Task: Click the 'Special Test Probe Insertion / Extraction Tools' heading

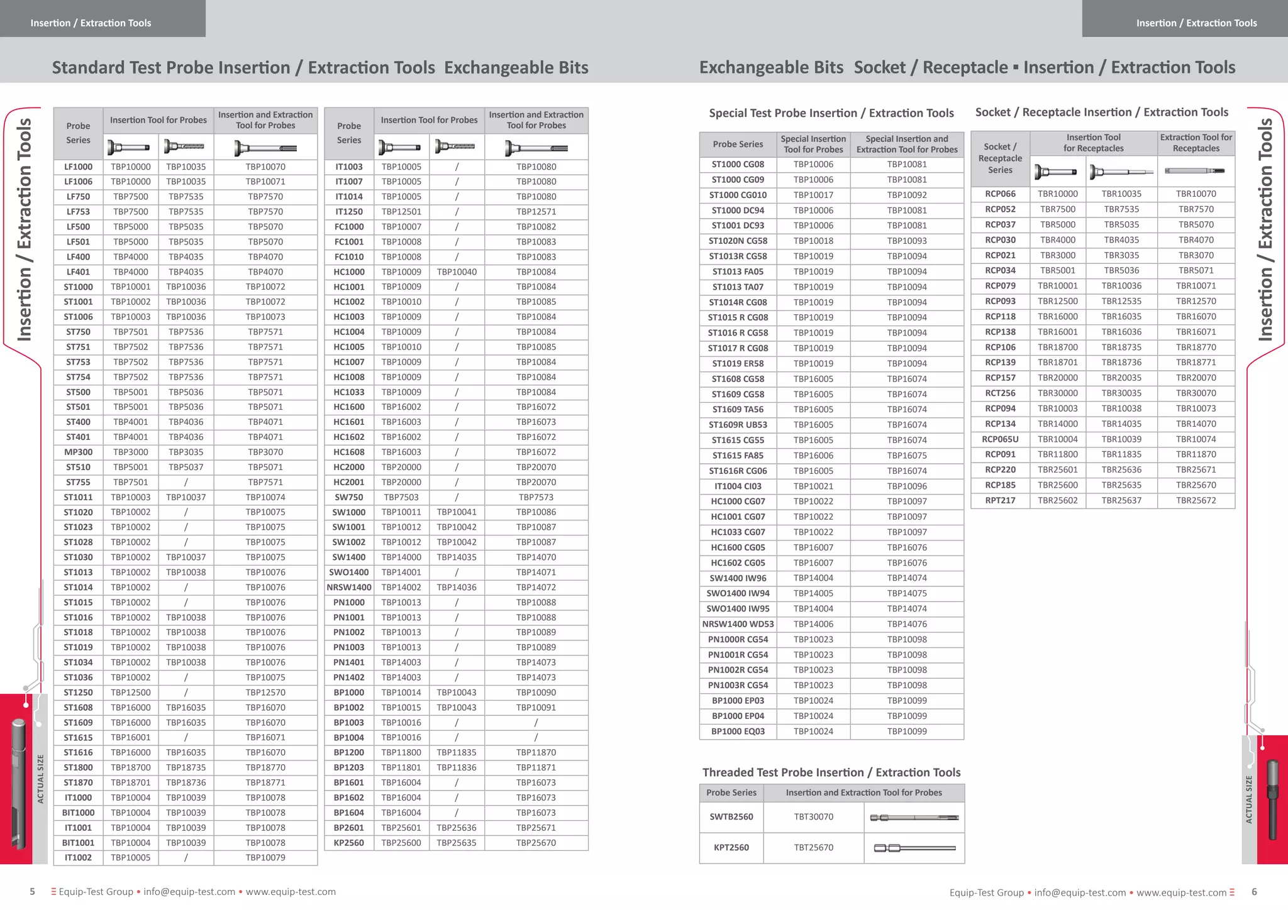Action: pyautogui.click(x=831, y=113)
